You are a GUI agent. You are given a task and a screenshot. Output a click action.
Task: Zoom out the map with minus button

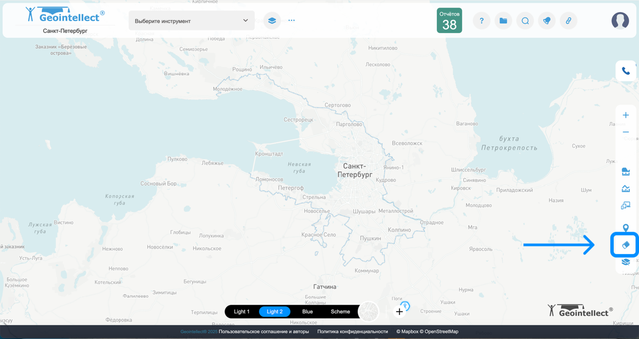[626, 132]
